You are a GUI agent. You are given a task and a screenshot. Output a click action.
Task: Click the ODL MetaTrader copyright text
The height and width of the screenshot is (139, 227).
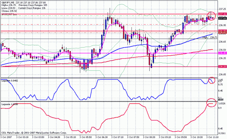click(34, 133)
